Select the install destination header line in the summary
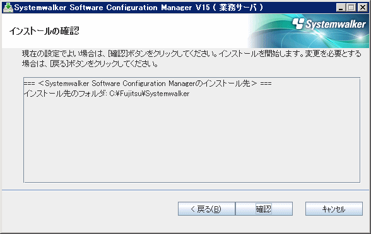 click(x=148, y=83)
